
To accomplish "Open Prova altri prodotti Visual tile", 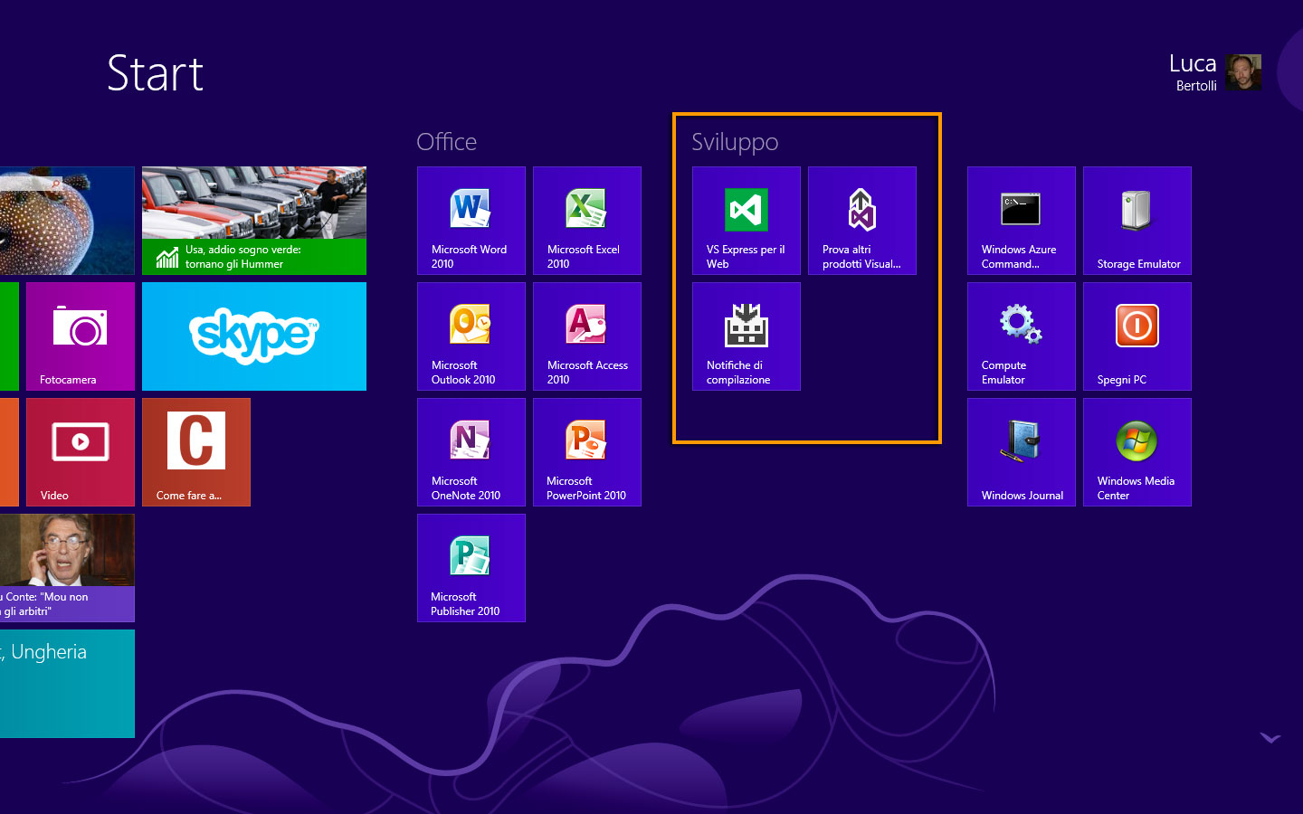I will pyautogui.click(x=862, y=221).
